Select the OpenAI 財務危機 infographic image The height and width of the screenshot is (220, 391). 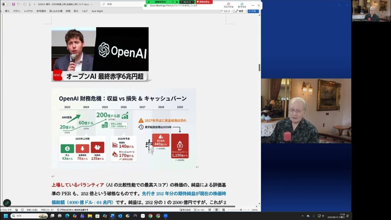click(124, 129)
